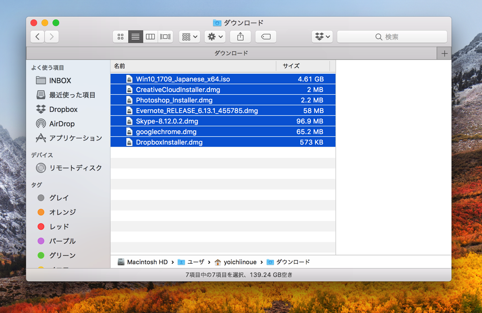The width and height of the screenshot is (482, 313).
Task: Select googlechrome.dmg file
Action: pos(223,132)
